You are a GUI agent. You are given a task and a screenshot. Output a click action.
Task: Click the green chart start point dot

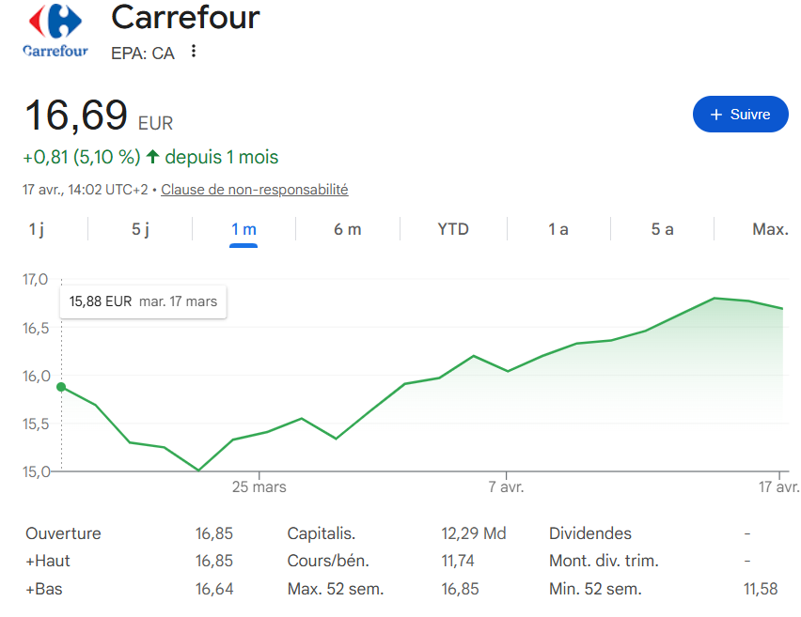pos(61,387)
